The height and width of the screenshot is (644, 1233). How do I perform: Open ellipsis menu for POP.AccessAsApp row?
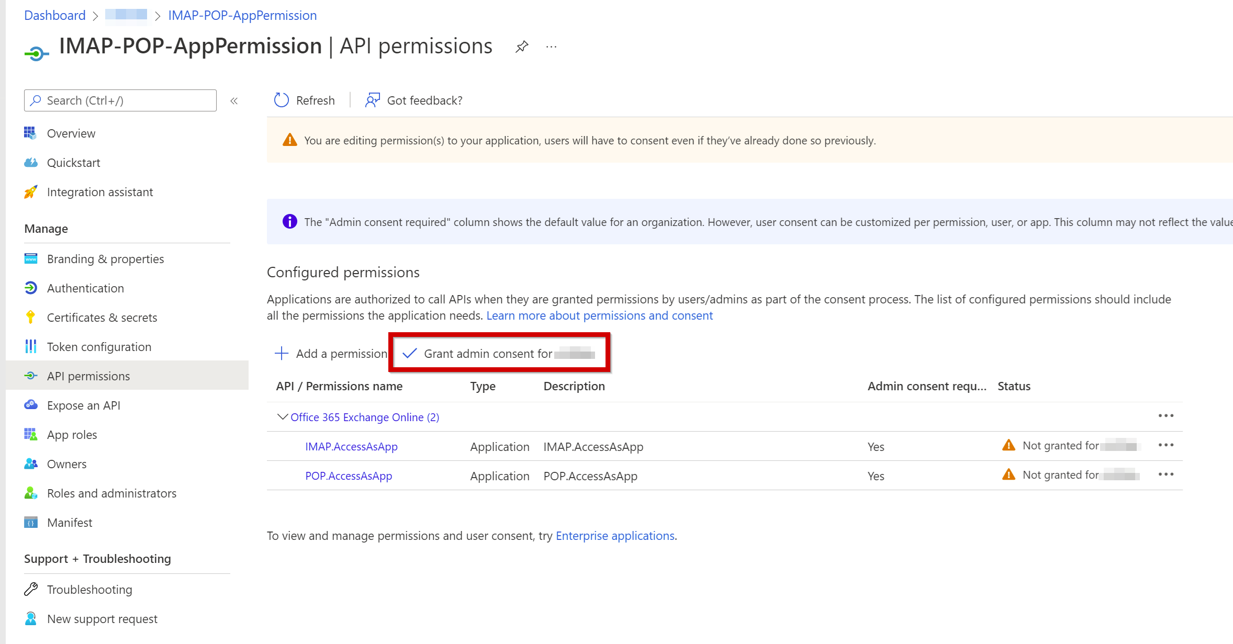click(x=1165, y=474)
